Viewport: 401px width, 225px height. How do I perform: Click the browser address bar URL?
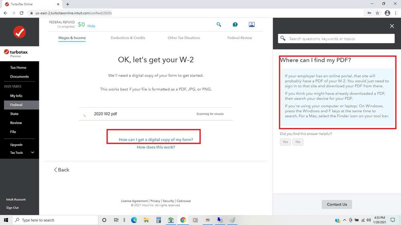(x=73, y=13)
